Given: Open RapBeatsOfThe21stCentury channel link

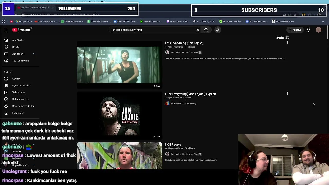Looking at the screenshot, I should pos(183,104).
